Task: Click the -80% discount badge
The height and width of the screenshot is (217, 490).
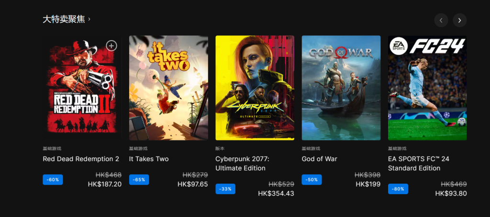Action: click(x=398, y=189)
